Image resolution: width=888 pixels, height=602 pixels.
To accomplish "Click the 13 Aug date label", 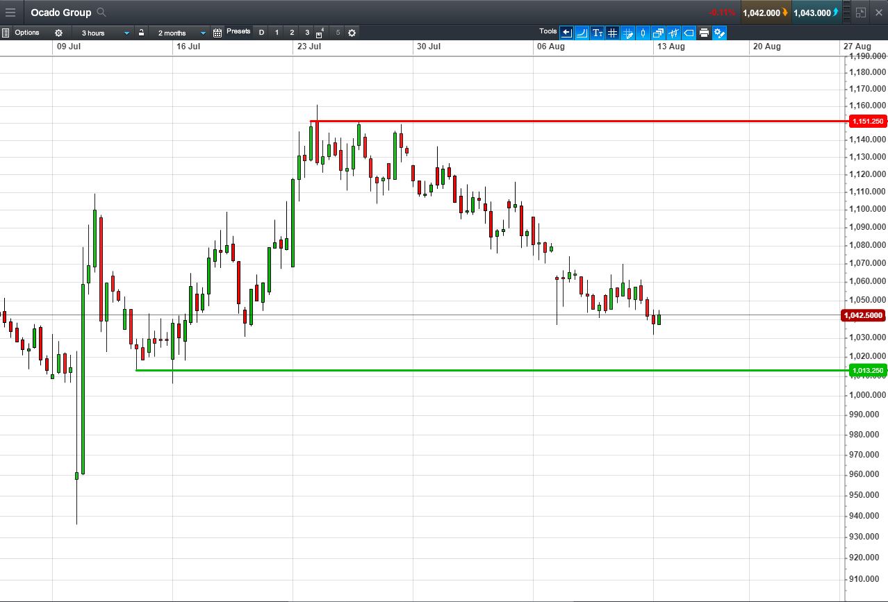I will pyautogui.click(x=671, y=47).
